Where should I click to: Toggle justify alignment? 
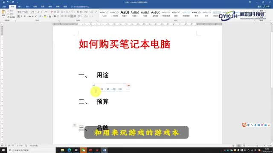coord(72,16)
